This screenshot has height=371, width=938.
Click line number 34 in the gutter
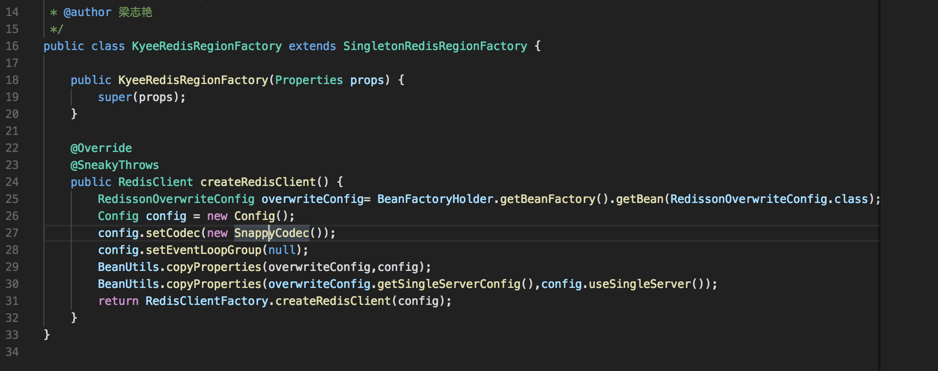[12, 352]
